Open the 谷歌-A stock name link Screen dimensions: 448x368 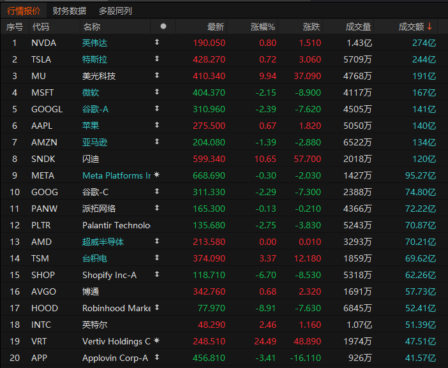tap(95, 109)
